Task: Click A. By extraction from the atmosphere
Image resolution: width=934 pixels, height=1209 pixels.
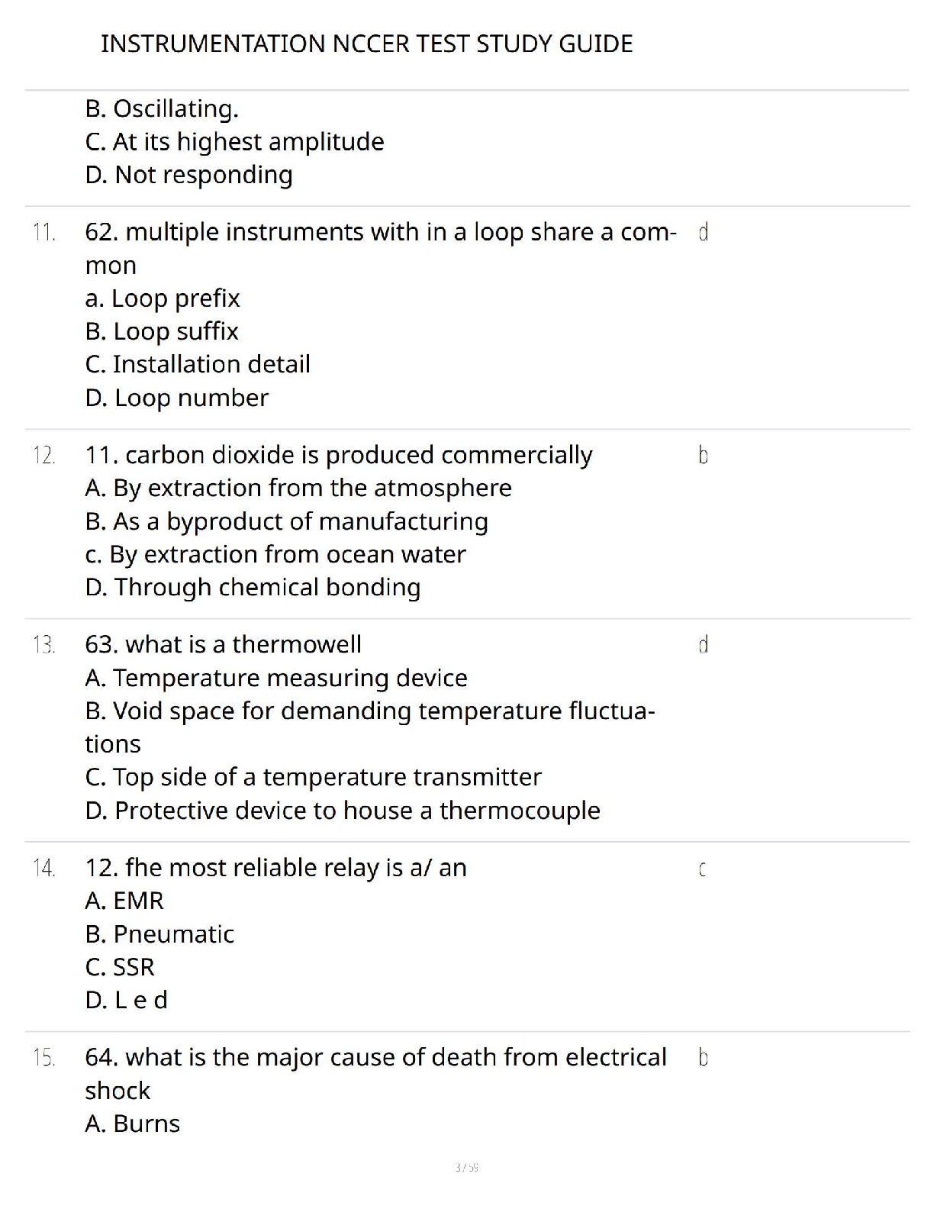Action: [298, 488]
